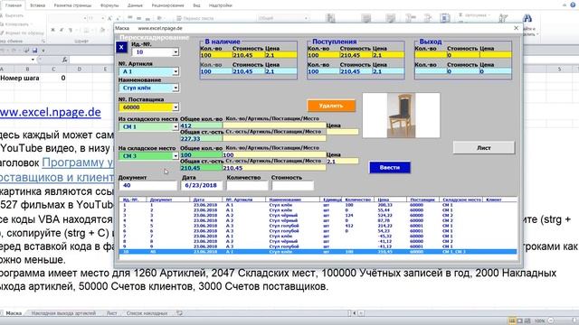Toggle underline formatting in Excel ribbon
Viewport: 579px width, 325px height.
click(x=71, y=30)
